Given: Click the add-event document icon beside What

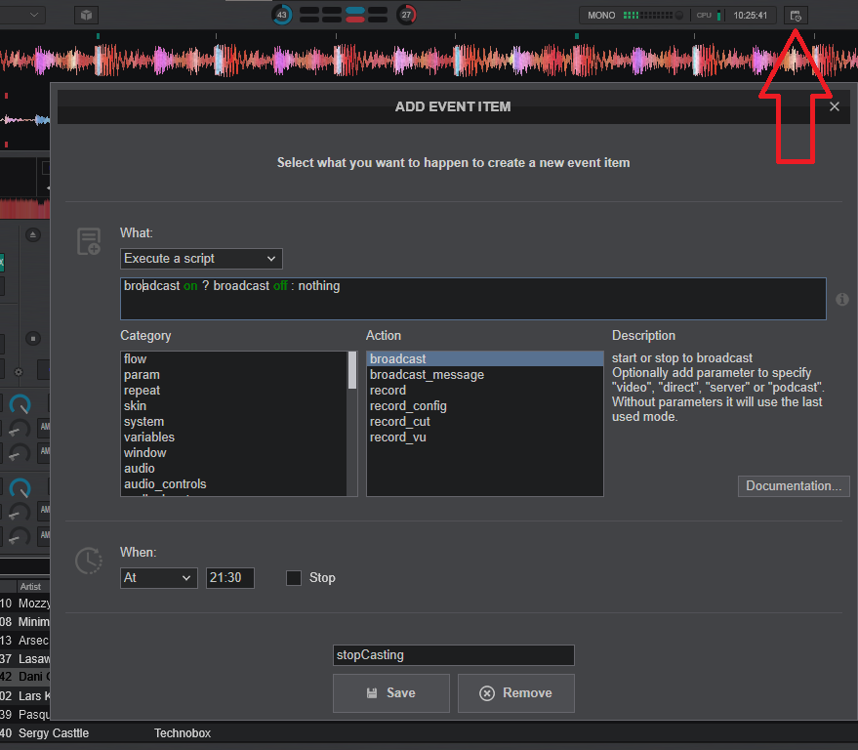Looking at the screenshot, I should 89,242.
